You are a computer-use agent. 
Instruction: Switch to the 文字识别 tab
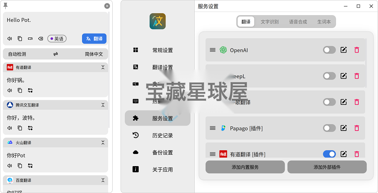tap(270, 22)
